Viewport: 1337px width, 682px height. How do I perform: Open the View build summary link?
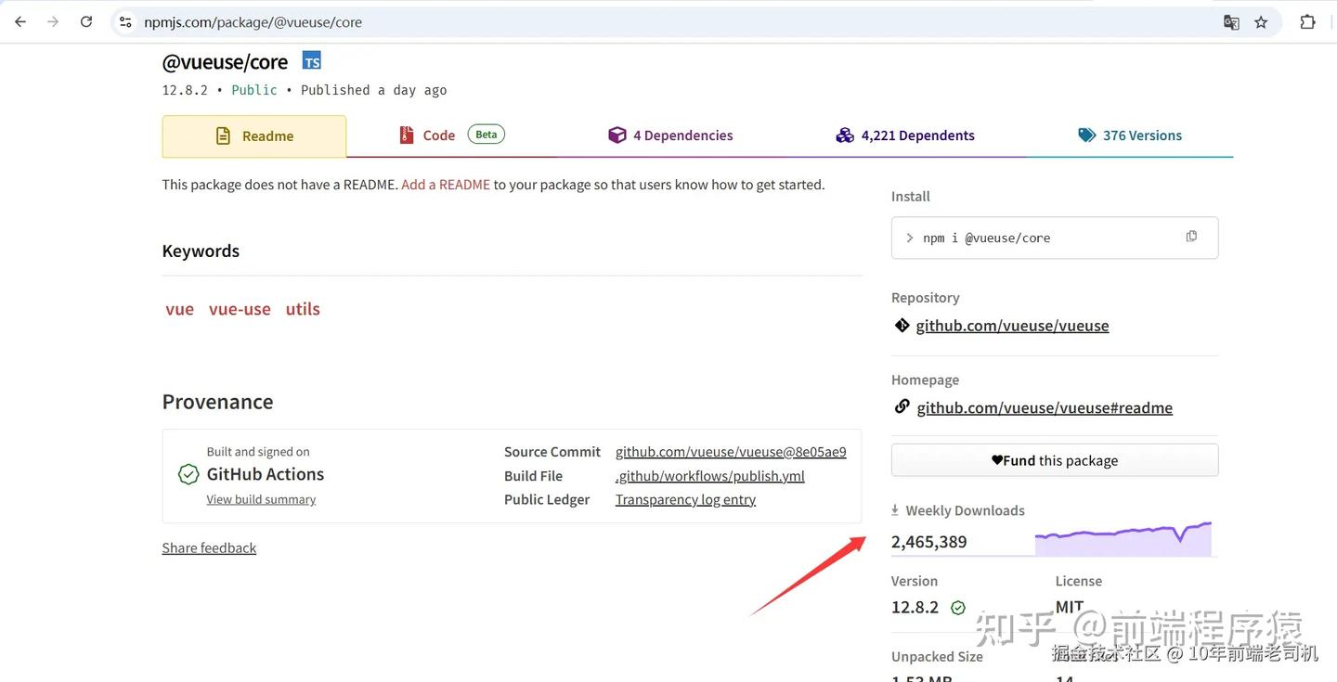click(x=261, y=499)
